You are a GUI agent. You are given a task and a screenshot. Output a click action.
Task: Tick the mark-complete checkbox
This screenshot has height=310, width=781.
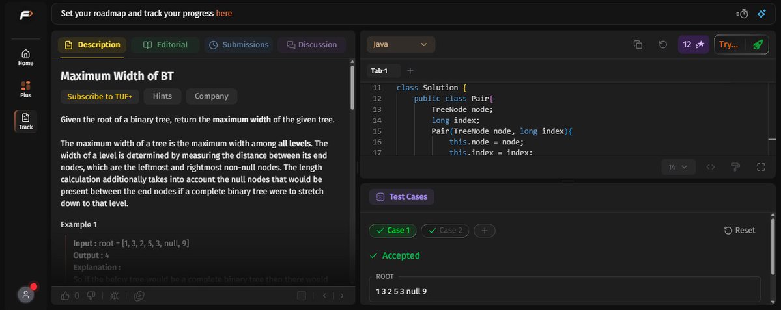[302, 296]
